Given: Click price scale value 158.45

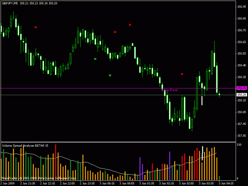Looking at the screenshot, I should [x=242, y=65].
